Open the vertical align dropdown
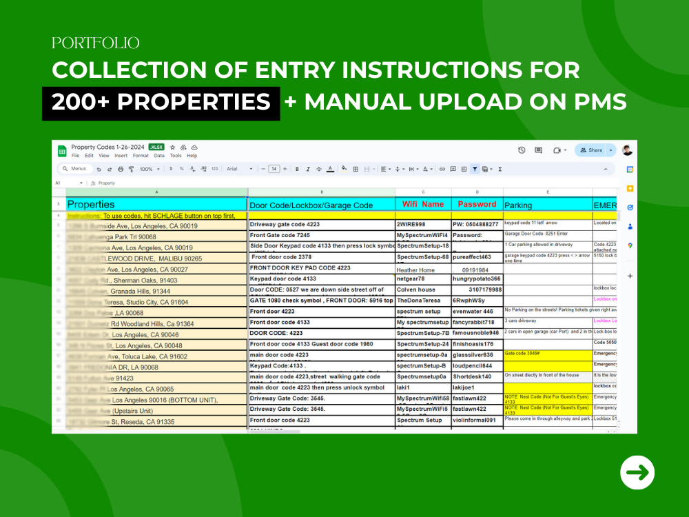The height and width of the screenshot is (517, 689). pyautogui.click(x=400, y=169)
